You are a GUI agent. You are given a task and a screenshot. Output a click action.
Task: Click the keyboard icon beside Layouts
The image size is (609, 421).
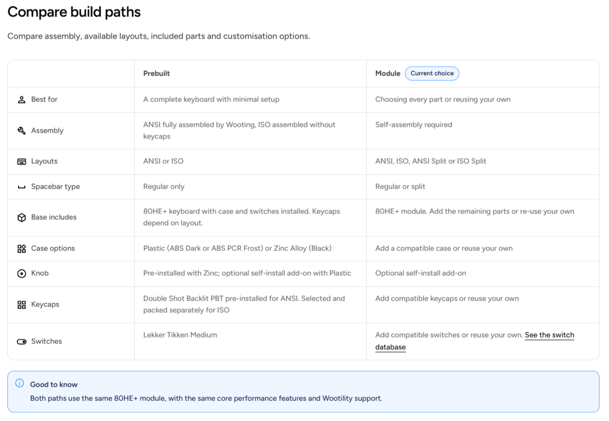tap(22, 162)
